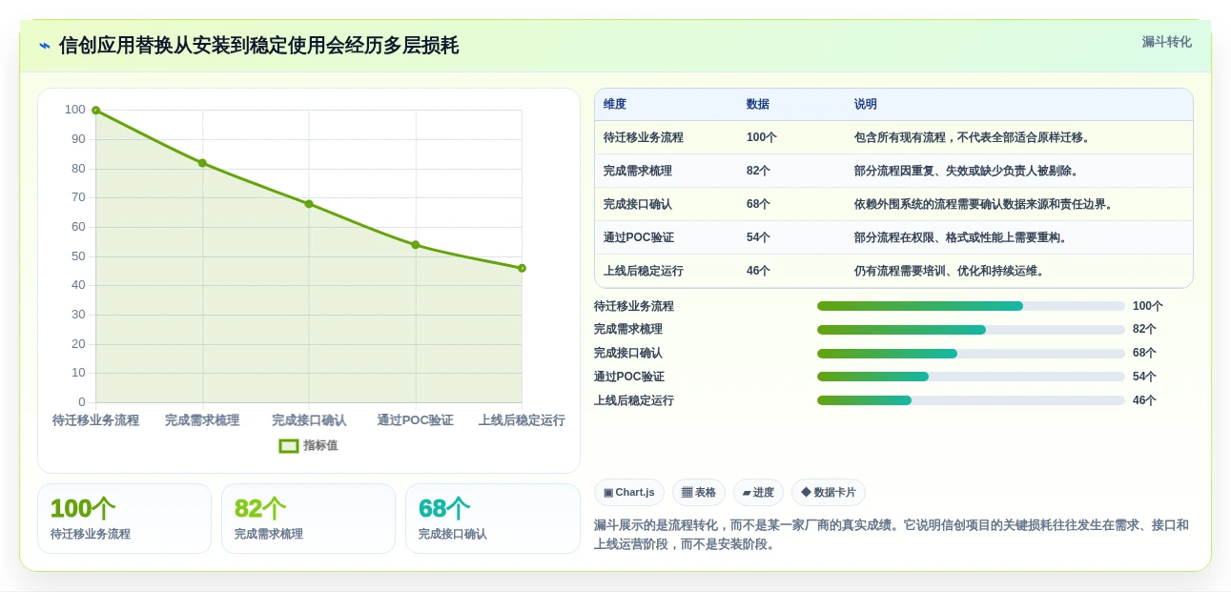Click the lightning icon beside the title

click(x=45, y=46)
